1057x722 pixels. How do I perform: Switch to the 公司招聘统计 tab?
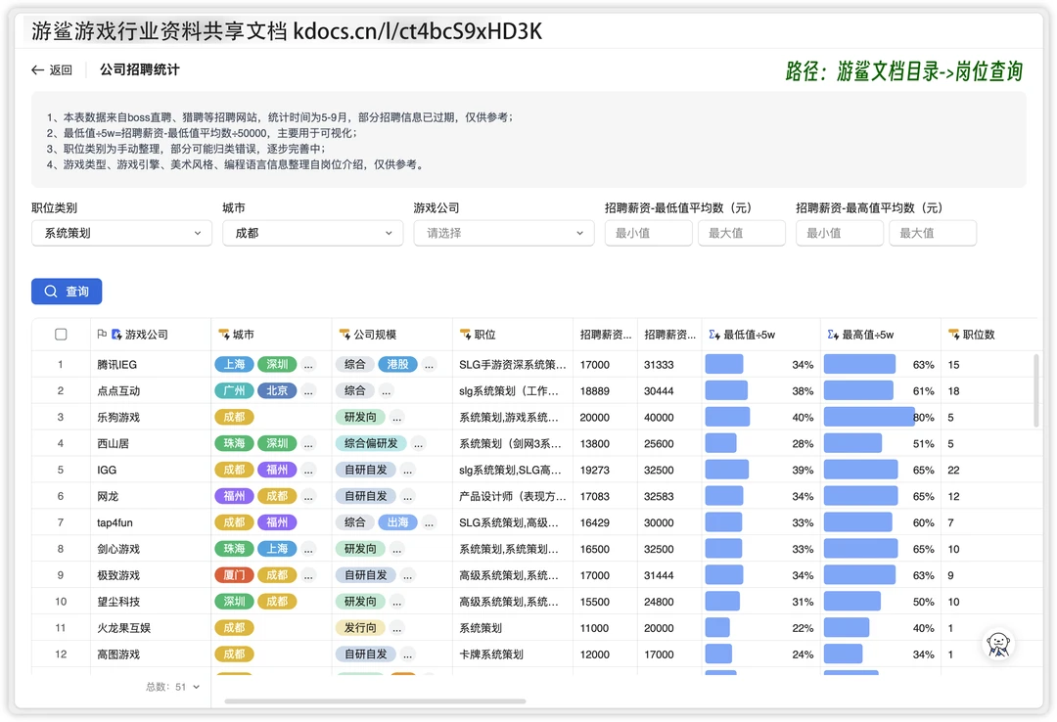coord(138,69)
